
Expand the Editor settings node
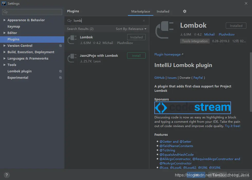5,33
